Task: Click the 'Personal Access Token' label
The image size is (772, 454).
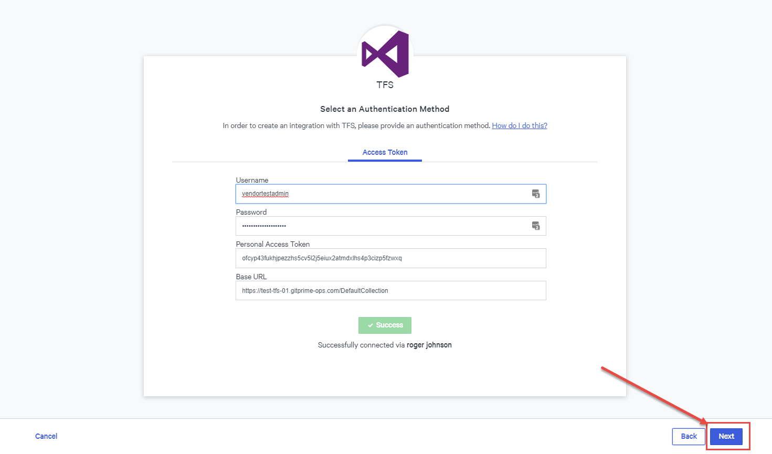Action: click(273, 244)
